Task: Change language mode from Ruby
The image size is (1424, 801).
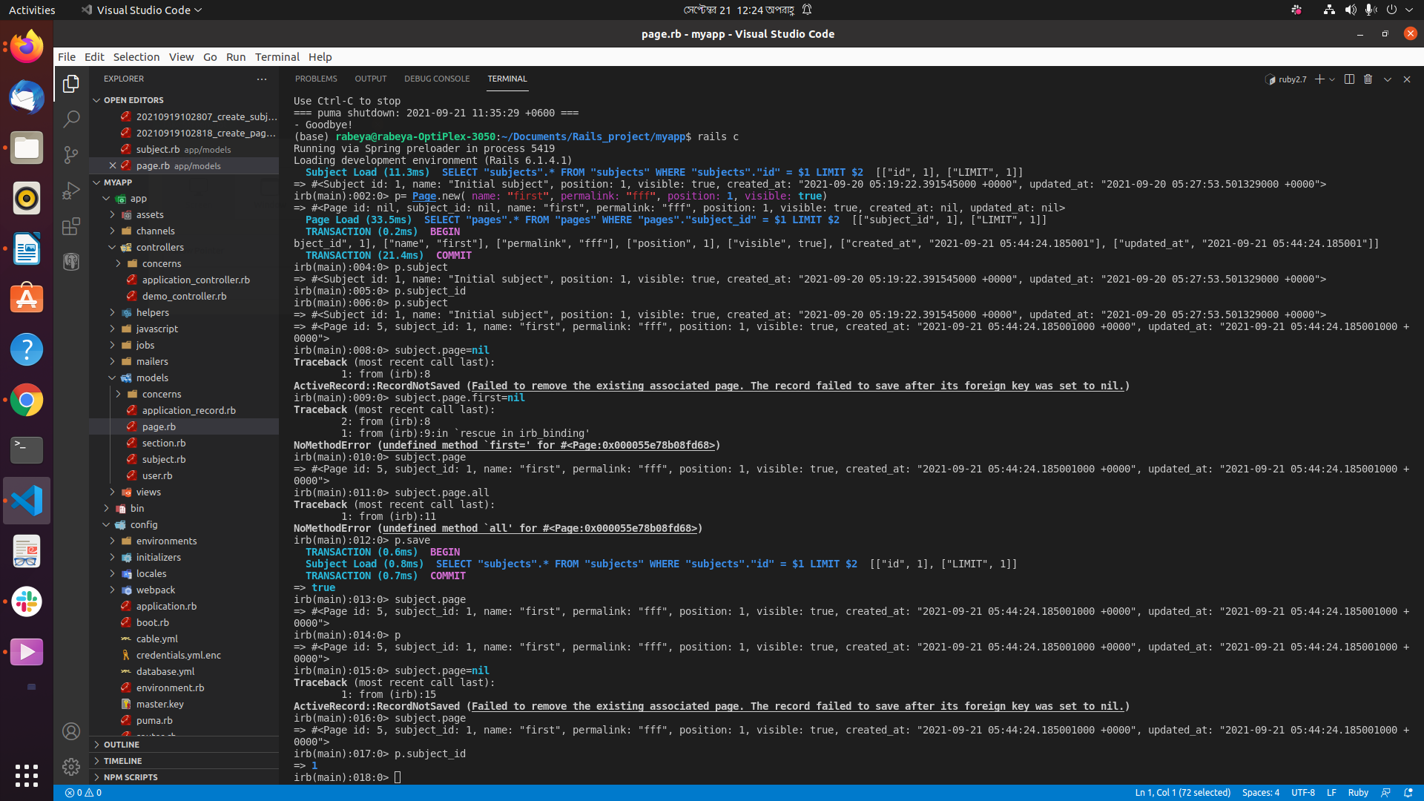Action: (1357, 792)
